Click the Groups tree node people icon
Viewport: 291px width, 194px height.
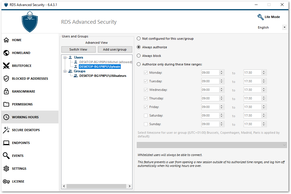point(70,71)
